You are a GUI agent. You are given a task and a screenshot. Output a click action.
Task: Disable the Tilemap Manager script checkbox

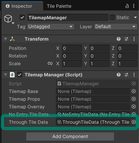pos(20,75)
